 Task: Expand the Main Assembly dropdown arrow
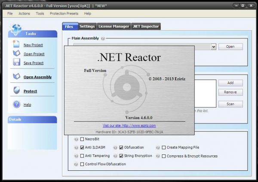(213, 47)
